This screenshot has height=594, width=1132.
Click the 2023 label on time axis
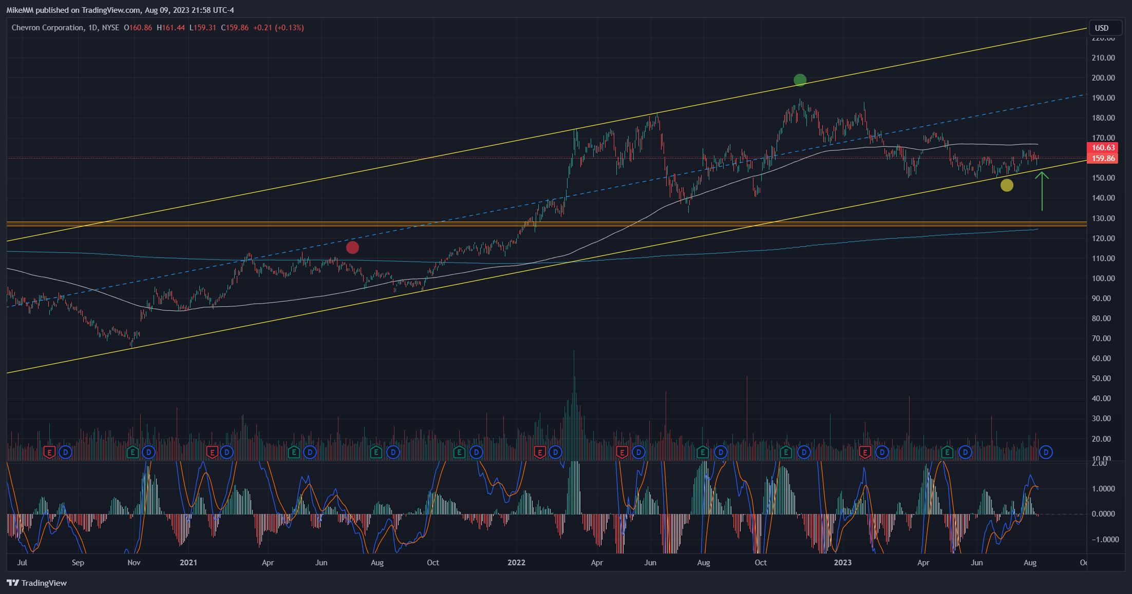tap(843, 563)
